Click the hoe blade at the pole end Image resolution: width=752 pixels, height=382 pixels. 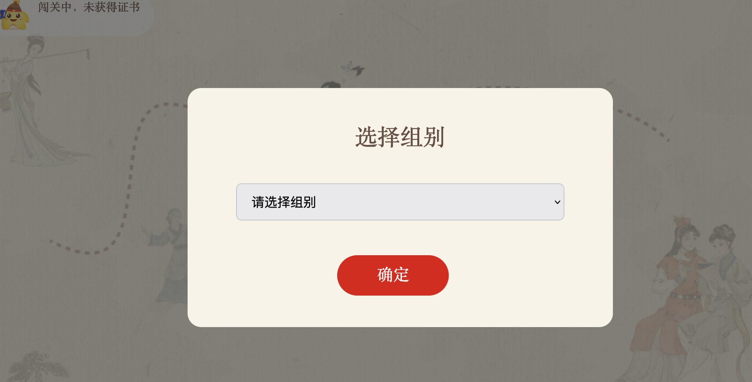click(x=87, y=54)
